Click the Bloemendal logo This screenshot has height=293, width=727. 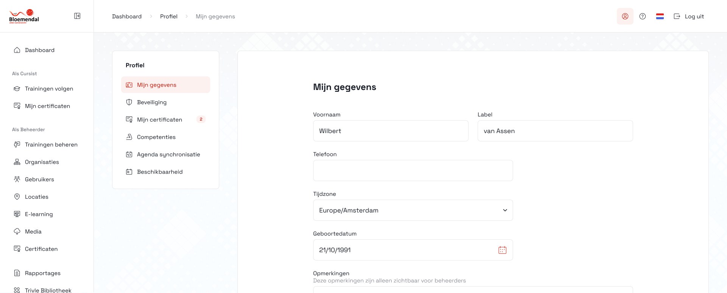(24, 16)
